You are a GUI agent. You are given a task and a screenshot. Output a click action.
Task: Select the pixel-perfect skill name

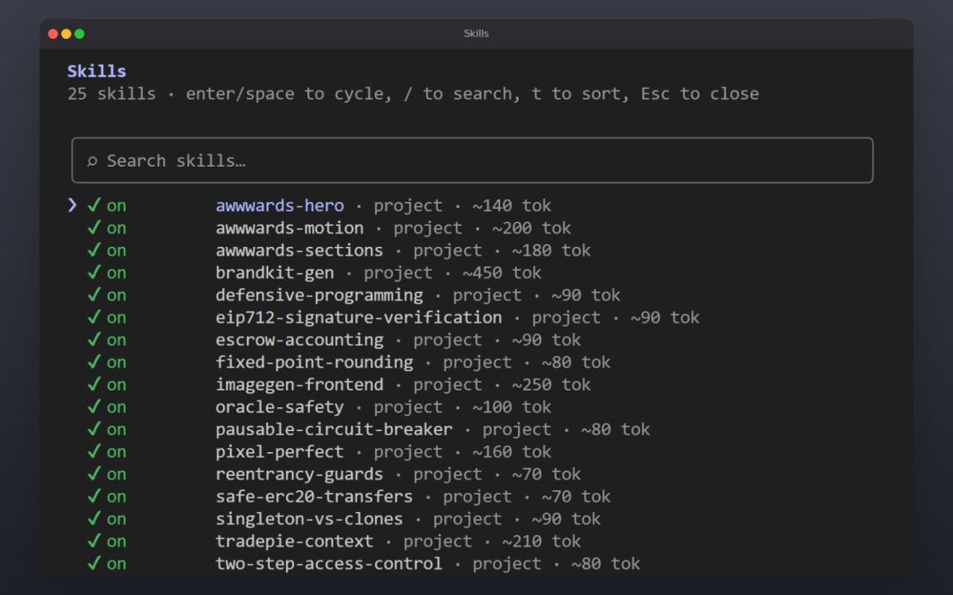click(x=280, y=452)
